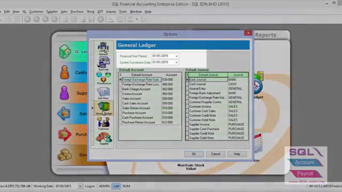The width and height of the screenshot is (342, 192).
Task: Open the Customer options category
Action: [x=103, y=123]
